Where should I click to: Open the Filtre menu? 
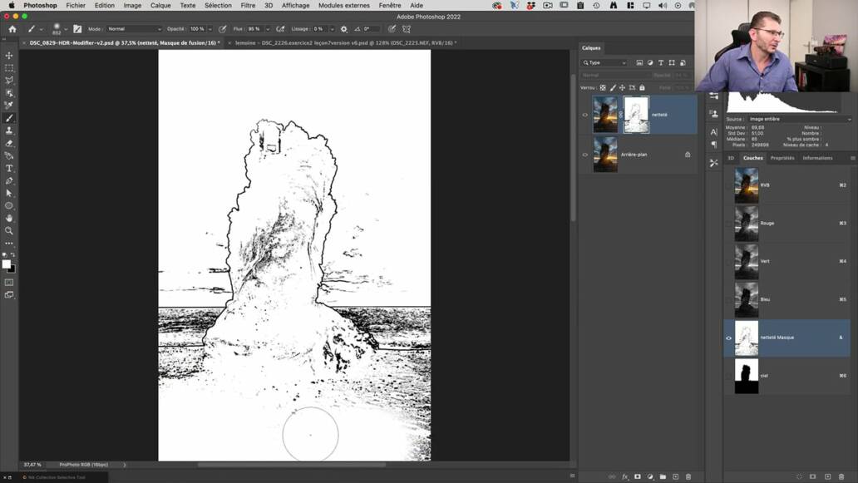(x=248, y=5)
